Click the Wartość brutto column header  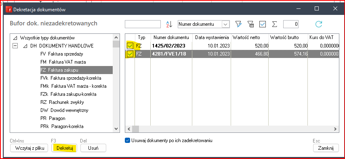[x=288, y=37]
